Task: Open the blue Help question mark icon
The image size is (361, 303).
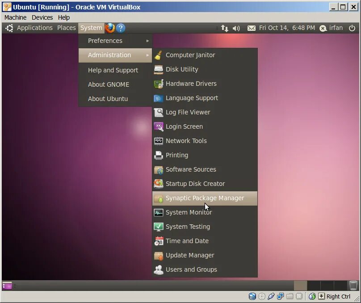Action: point(121,28)
